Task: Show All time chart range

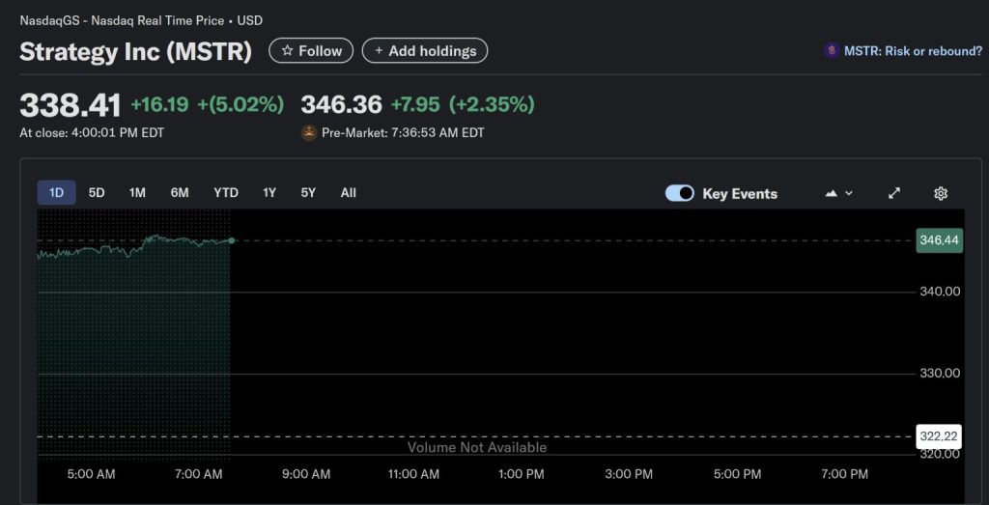Action: click(349, 193)
